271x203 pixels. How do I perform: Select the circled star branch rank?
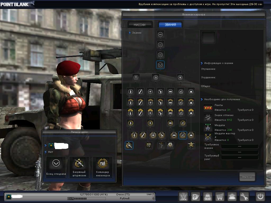pos(136,77)
